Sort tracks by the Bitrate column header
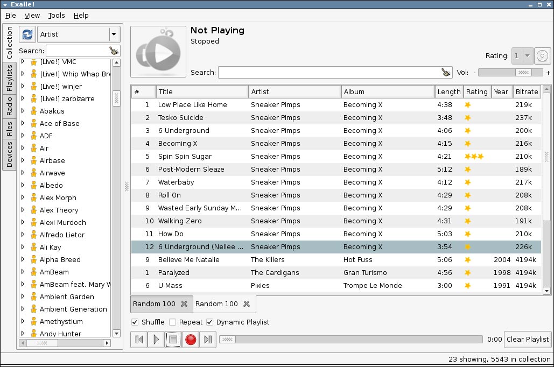Screen dimensions: 554x367 [x=526, y=91]
